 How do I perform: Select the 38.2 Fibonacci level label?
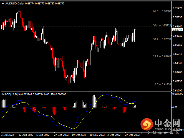(162, 39)
